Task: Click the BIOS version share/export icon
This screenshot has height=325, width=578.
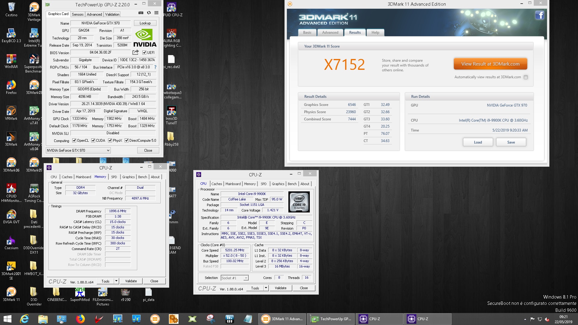Action: tap(135, 52)
